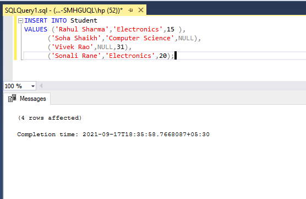The height and width of the screenshot is (199, 306).
Task: Click the 'Electronics' value in Sonali's row
Action: (x=130, y=56)
